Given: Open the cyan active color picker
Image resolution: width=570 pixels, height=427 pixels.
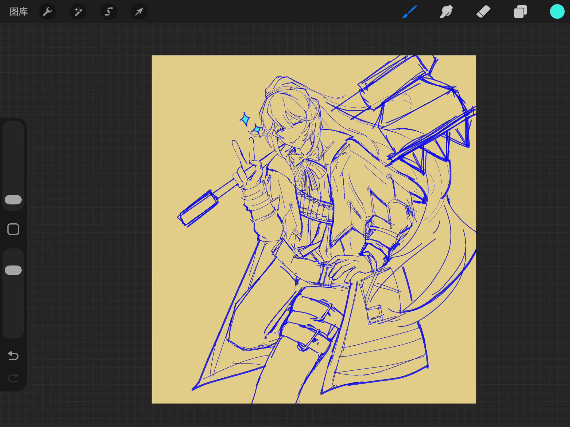Looking at the screenshot, I should 557,12.
